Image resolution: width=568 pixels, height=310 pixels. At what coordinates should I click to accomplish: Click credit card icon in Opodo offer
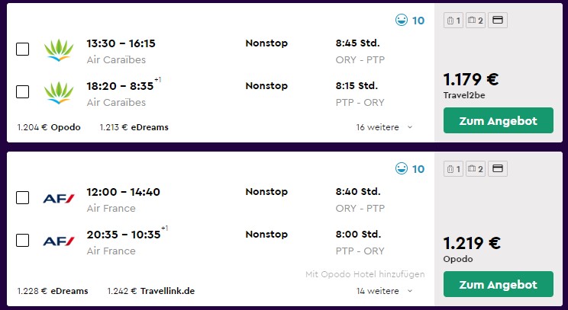pos(498,168)
